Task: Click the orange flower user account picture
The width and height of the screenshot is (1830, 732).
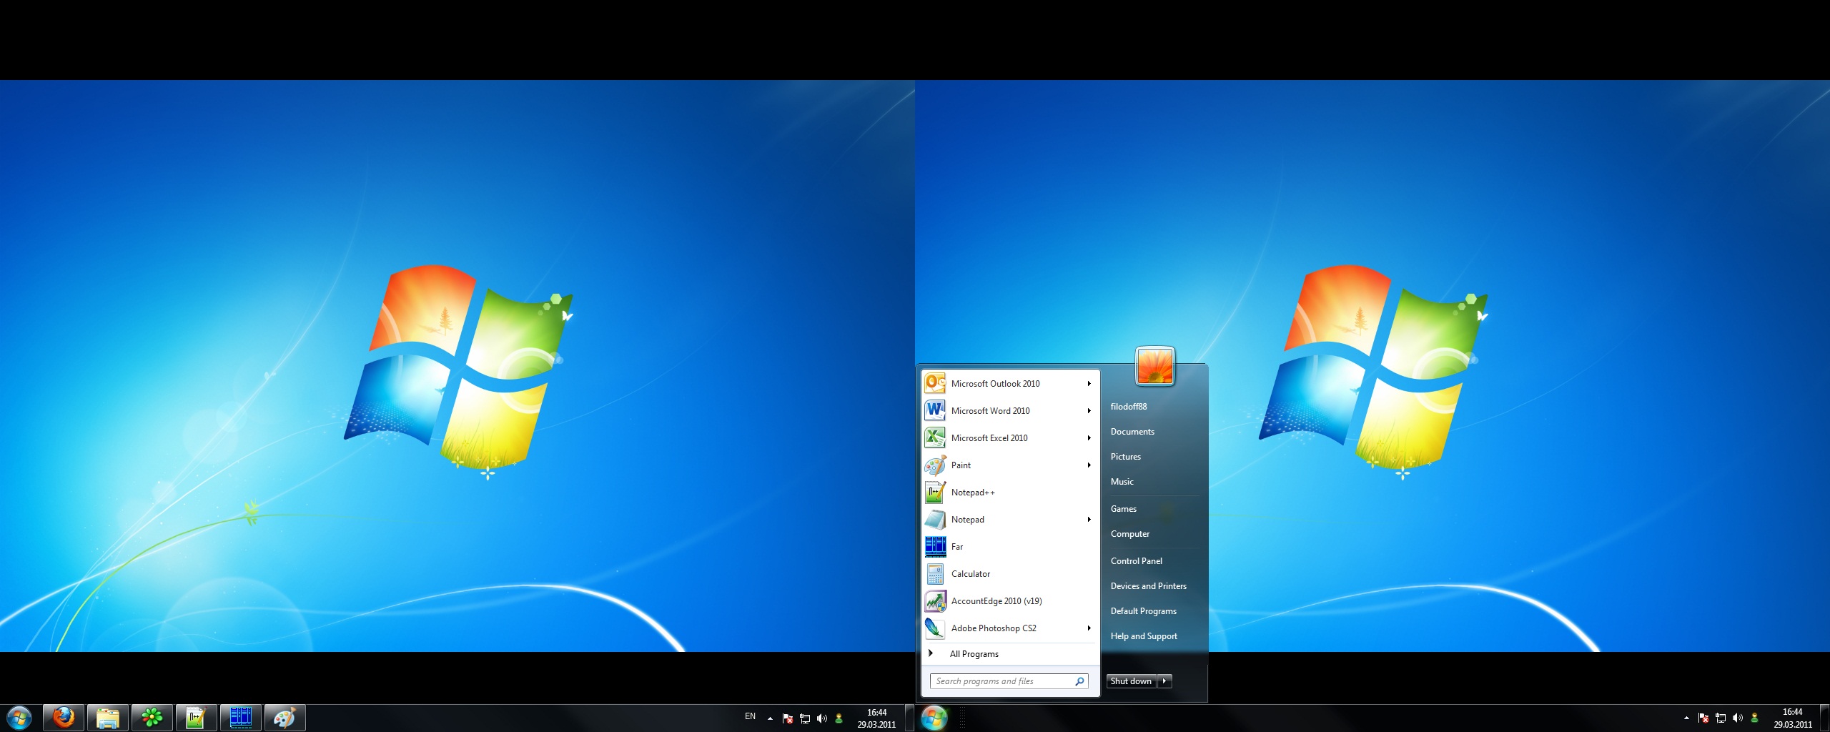Action: (1154, 366)
